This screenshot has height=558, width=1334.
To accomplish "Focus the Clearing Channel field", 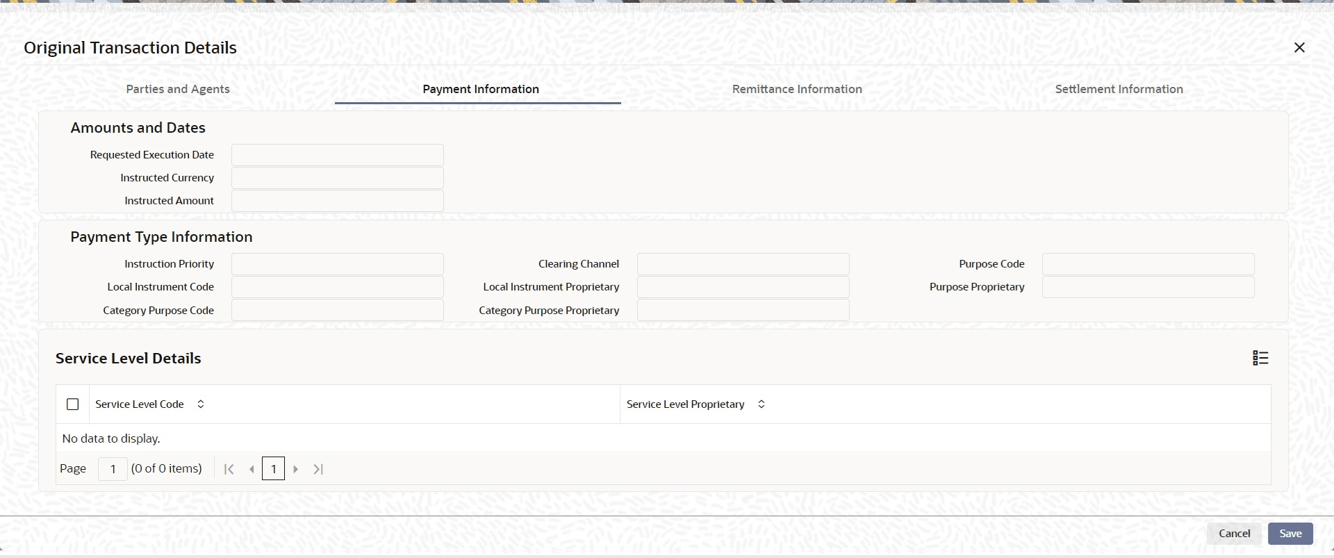I will click(x=743, y=264).
